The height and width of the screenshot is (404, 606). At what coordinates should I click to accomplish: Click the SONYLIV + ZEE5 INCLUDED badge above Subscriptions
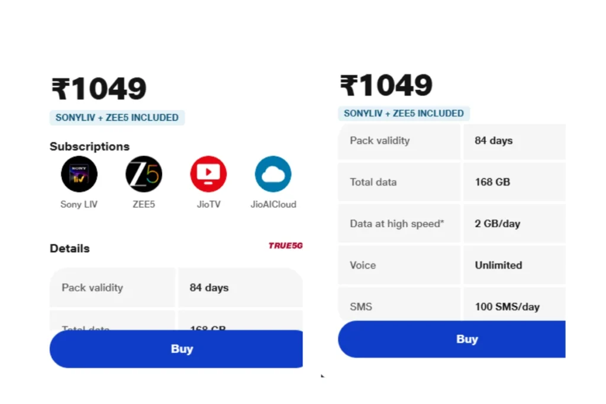tap(117, 118)
